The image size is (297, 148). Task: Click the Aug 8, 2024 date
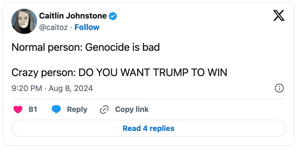coord(71,88)
